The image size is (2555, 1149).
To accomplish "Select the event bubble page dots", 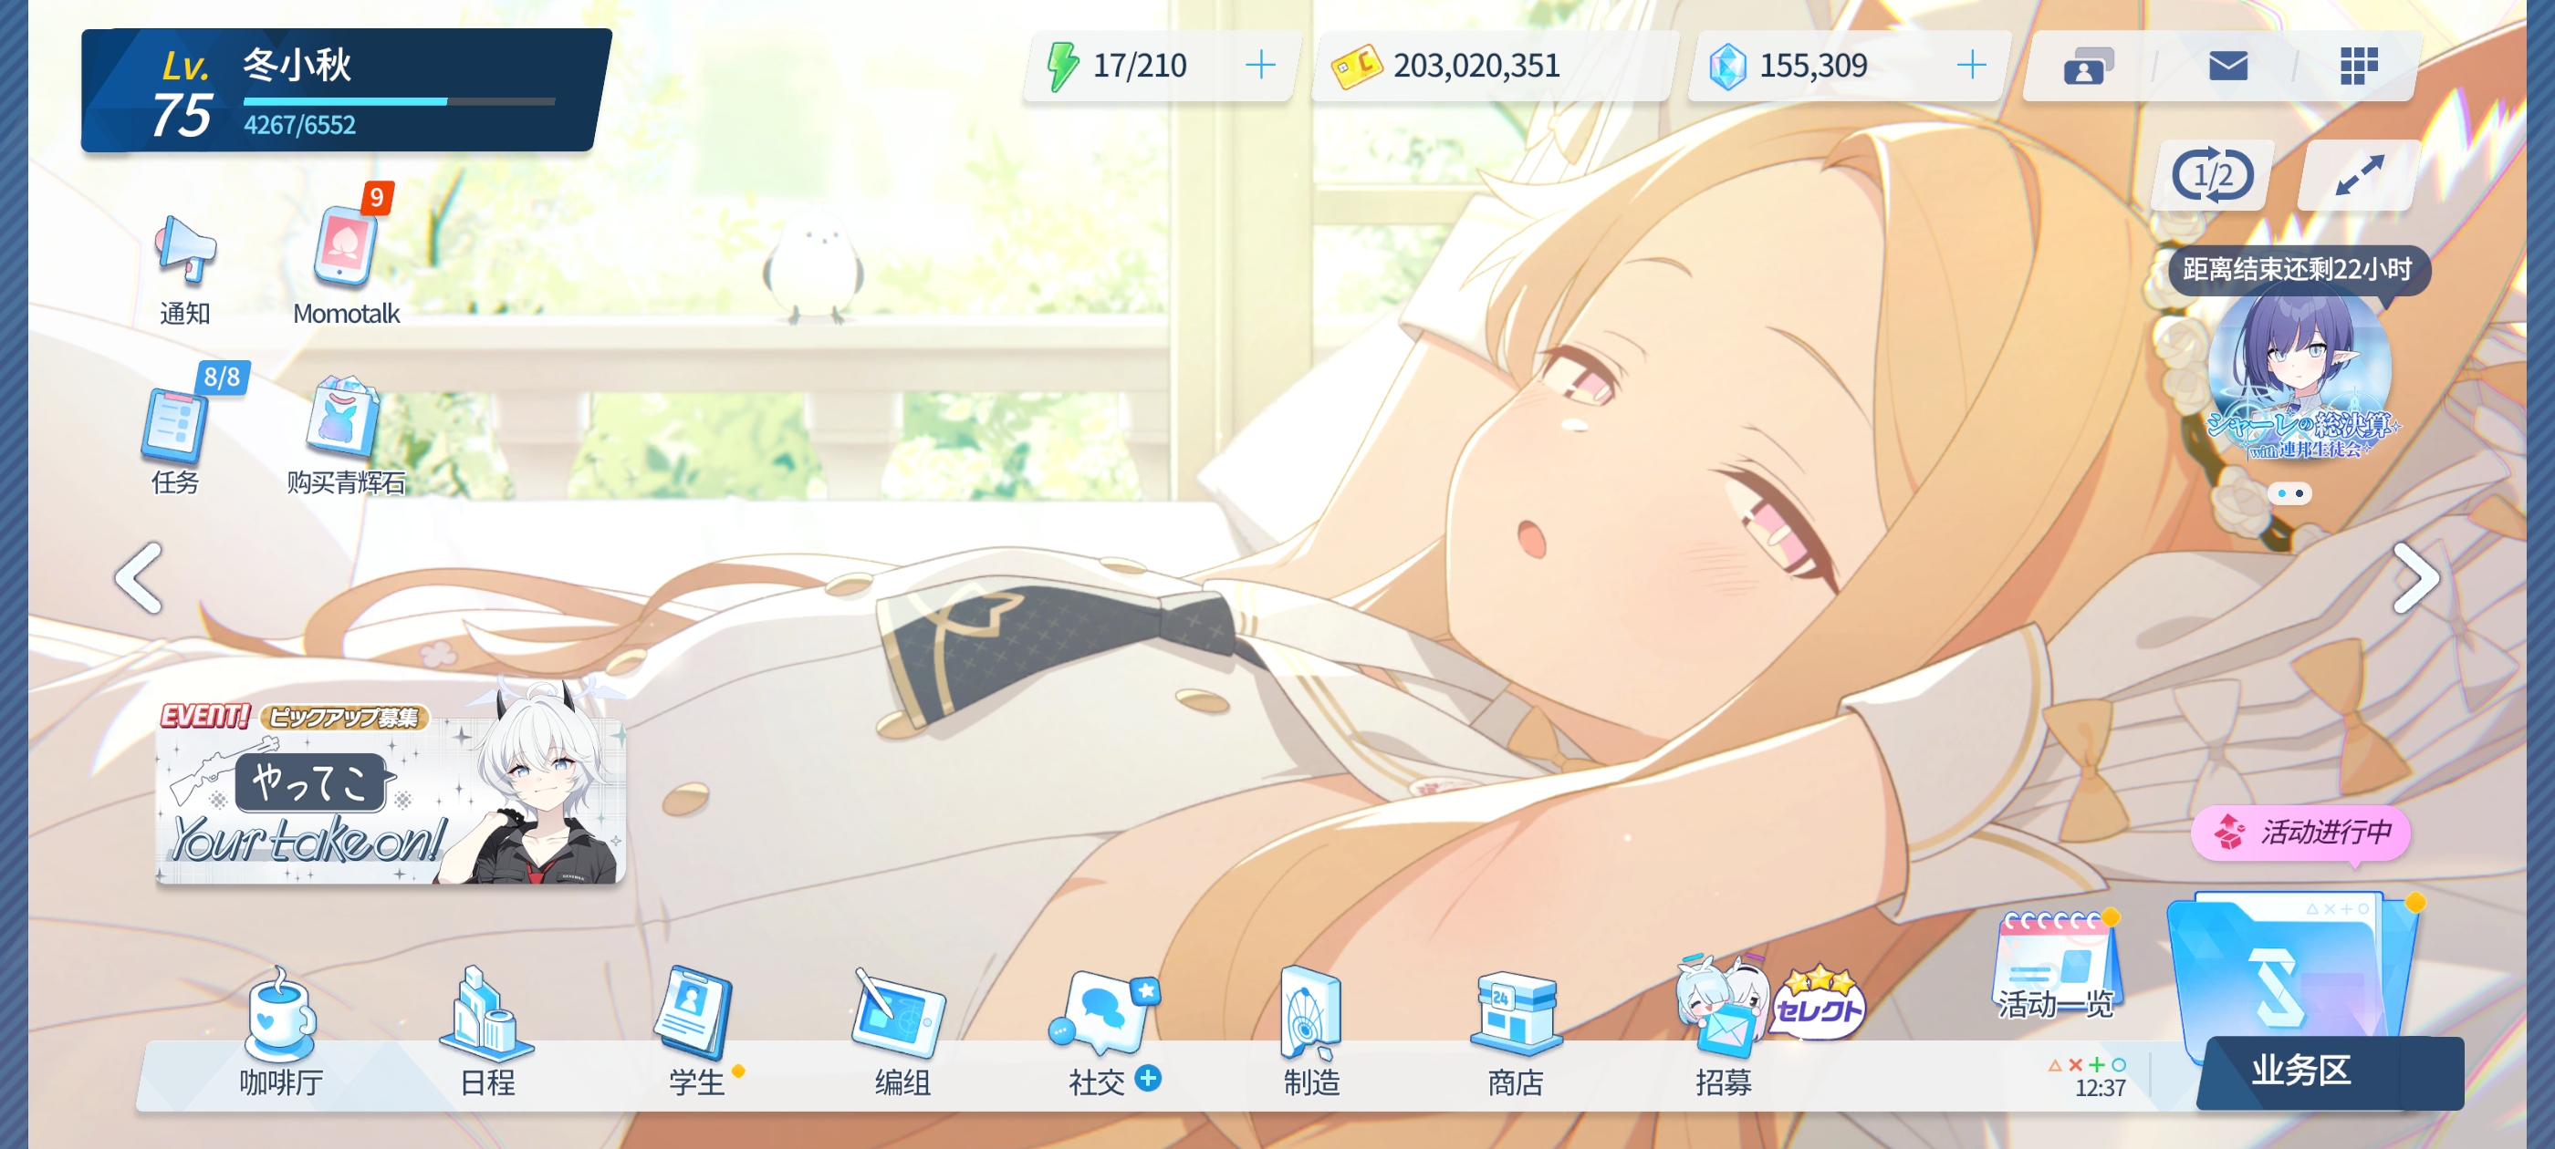I will [2289, 492].
